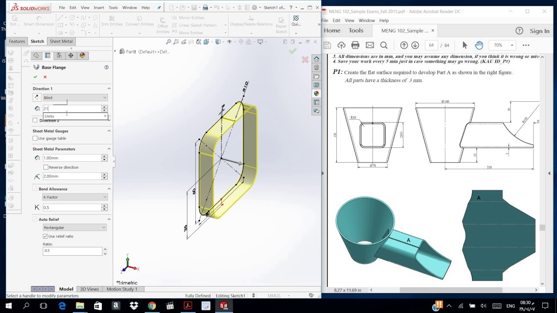Screen dimensions: 557x313
Task: Click the K-factor 0.5 value field
Action: [72, 207]
